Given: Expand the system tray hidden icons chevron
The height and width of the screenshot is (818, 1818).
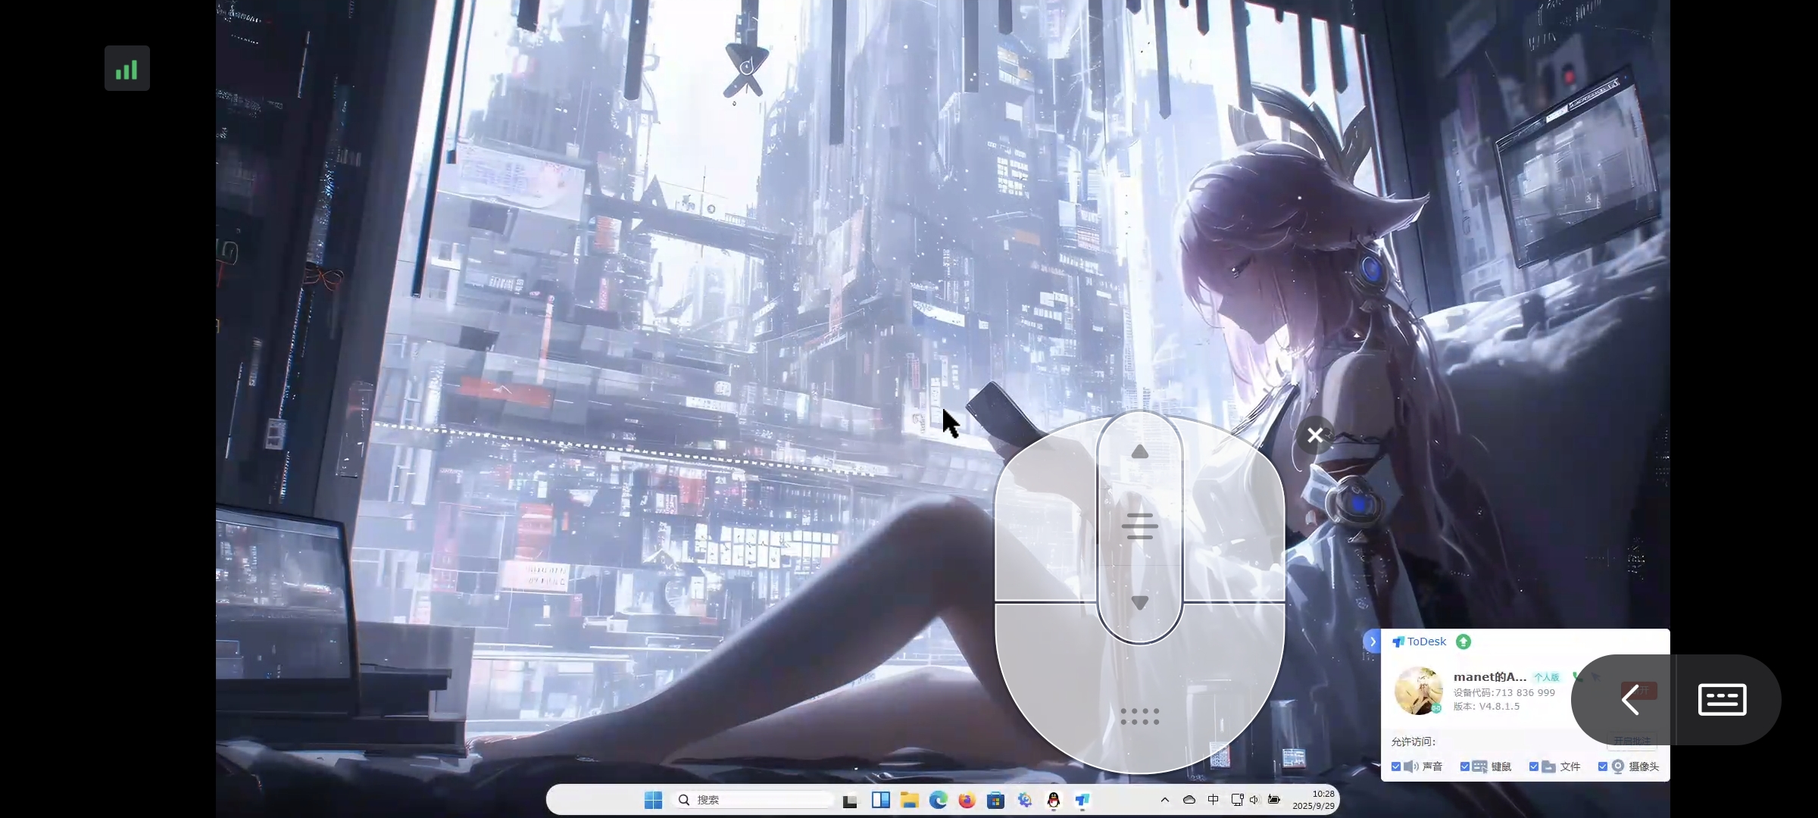Looking at the screenshot, I should click(x=1165, y=800).
